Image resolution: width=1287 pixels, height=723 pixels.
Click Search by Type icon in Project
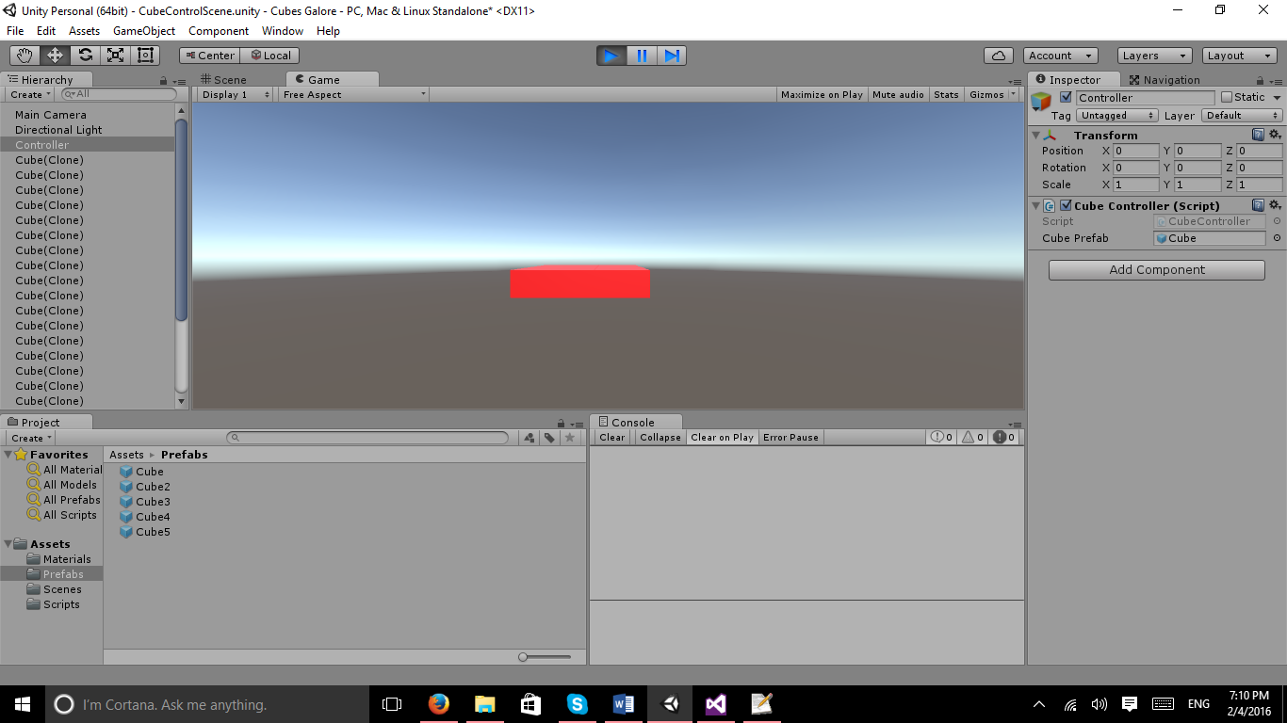(x=529, y=438)
